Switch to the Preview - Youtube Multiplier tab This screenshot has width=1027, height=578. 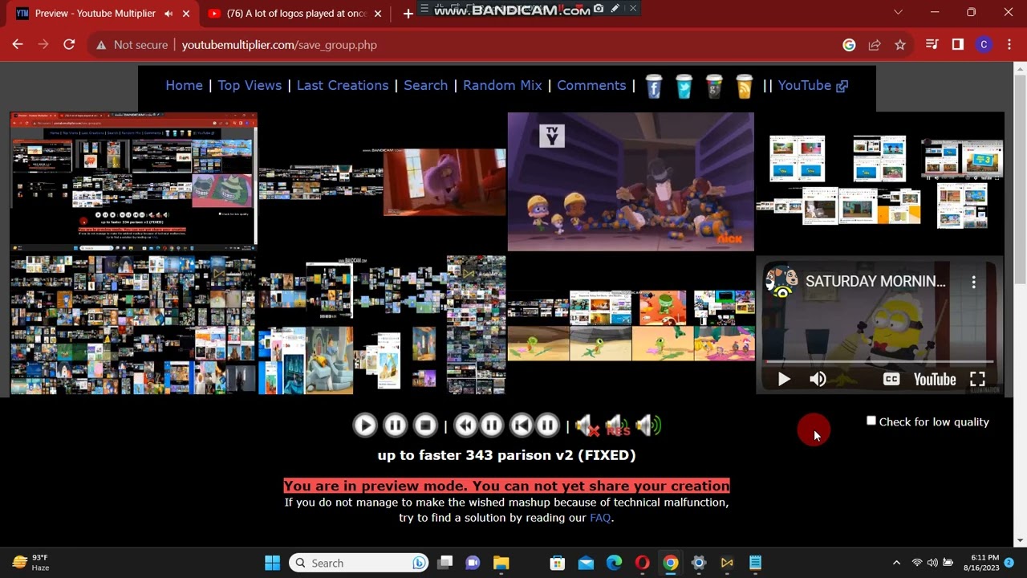(95, 14)
